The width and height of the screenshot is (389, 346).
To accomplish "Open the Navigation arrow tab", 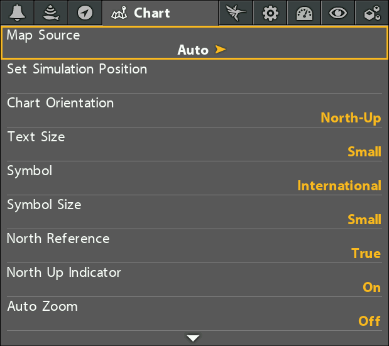I will tap(85, 13).
